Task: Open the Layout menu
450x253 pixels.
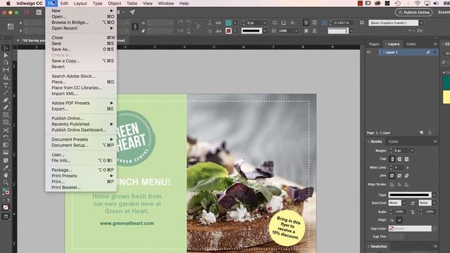Action: point(80,4)
